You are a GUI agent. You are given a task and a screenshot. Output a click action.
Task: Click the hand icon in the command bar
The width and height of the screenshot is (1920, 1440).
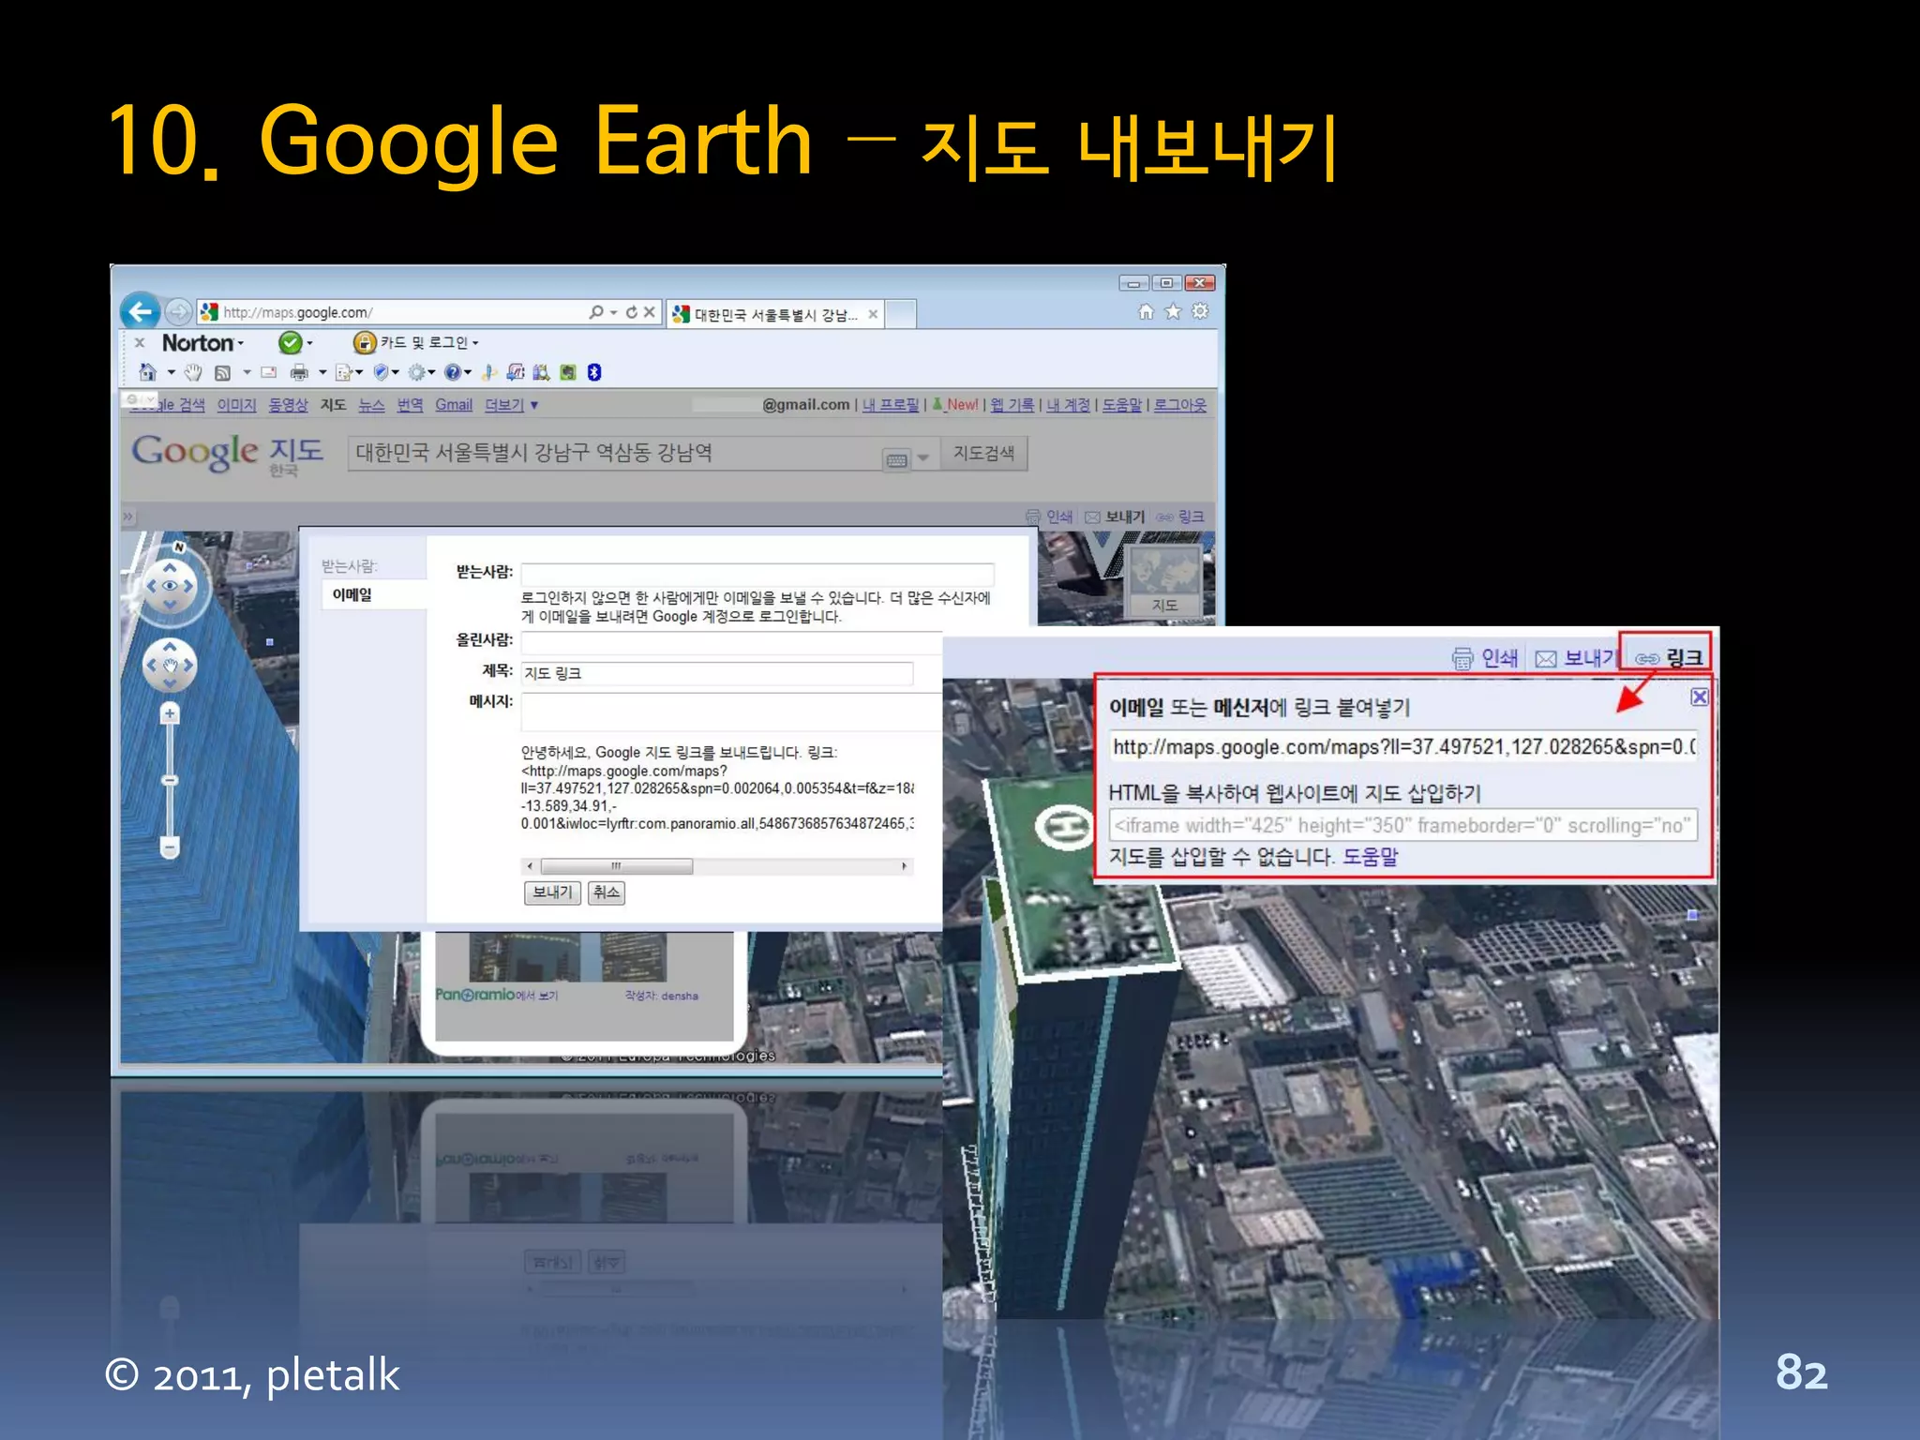coord(193,372)
